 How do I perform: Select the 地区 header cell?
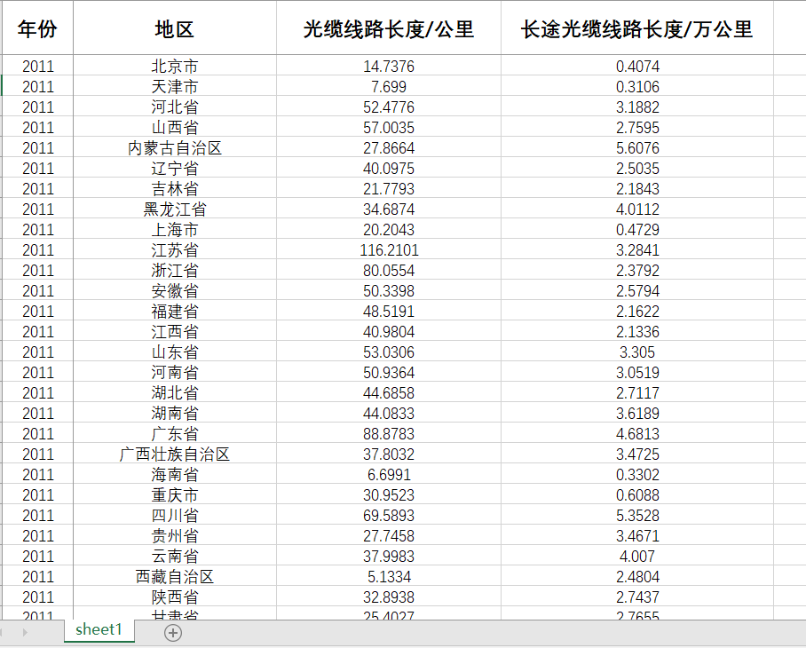pyautogui.click(x=175, y=29)
